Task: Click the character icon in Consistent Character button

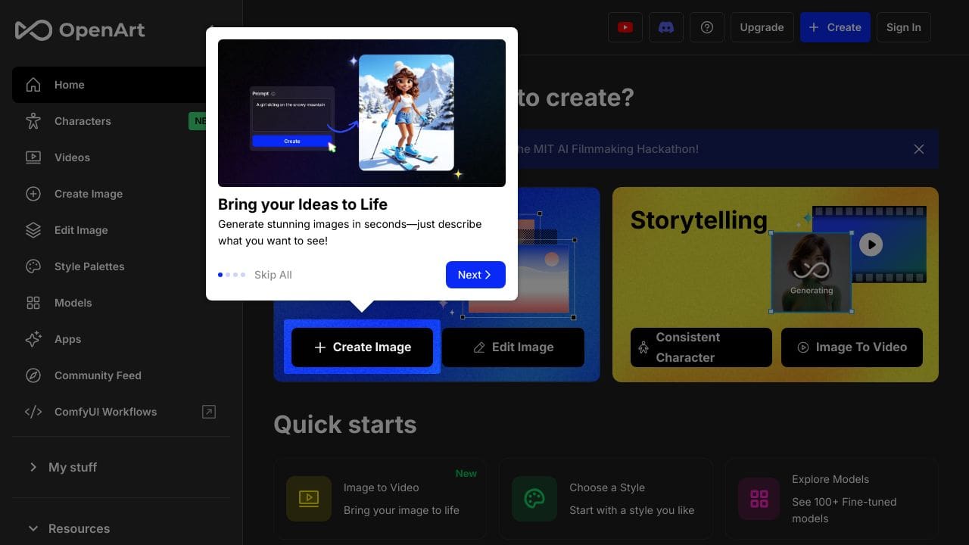Action: tap(643, 347)
